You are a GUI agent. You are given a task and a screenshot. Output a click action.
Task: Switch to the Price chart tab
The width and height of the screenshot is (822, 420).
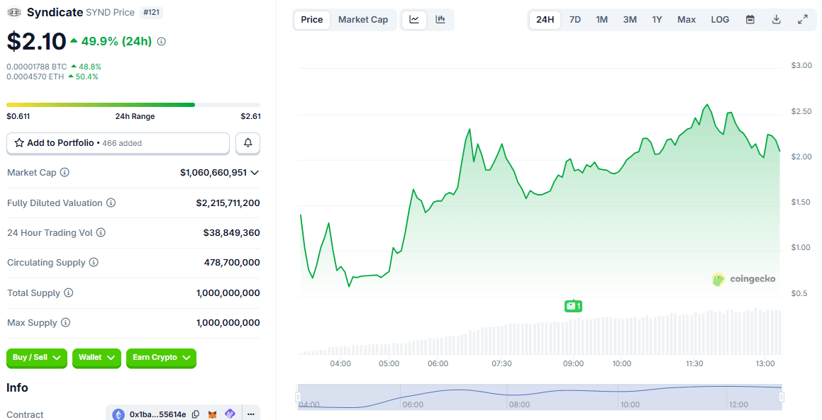pos(311,20)
